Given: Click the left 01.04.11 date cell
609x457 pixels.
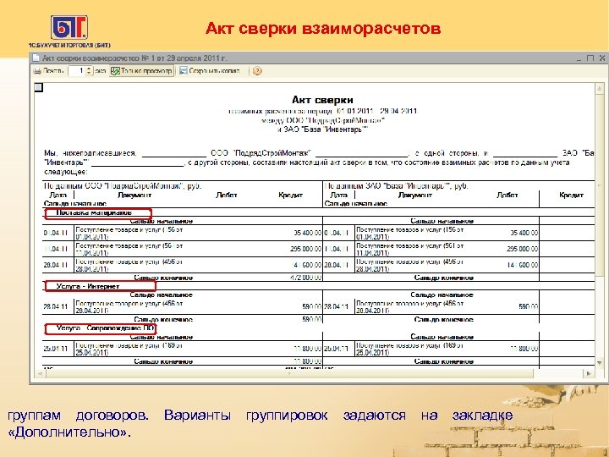Looking at the screenshot, I should 56,233.
